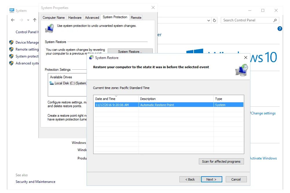Click the Automatic Restore Point description cell
Screen dimensions: 290x193
click(x=176, y=105)
